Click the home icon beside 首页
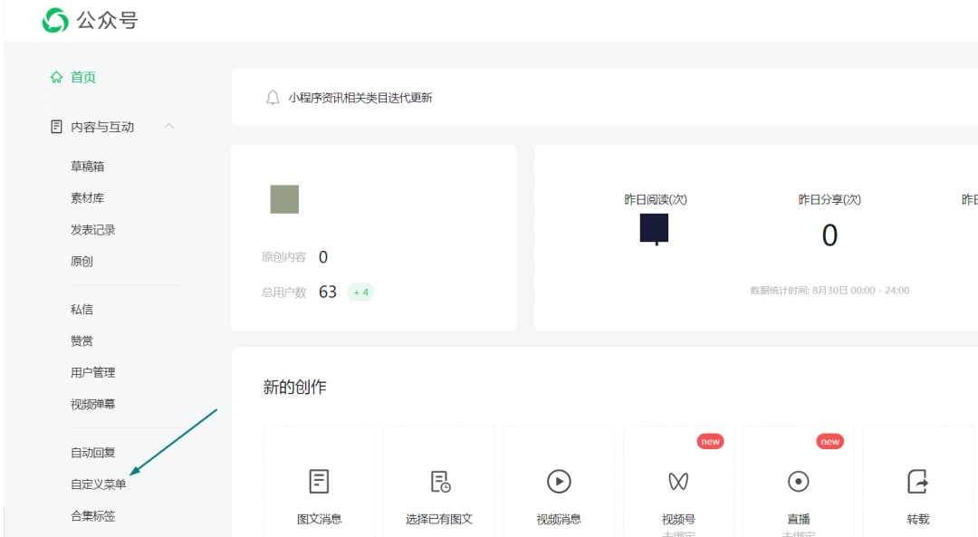 pos(57,77)
